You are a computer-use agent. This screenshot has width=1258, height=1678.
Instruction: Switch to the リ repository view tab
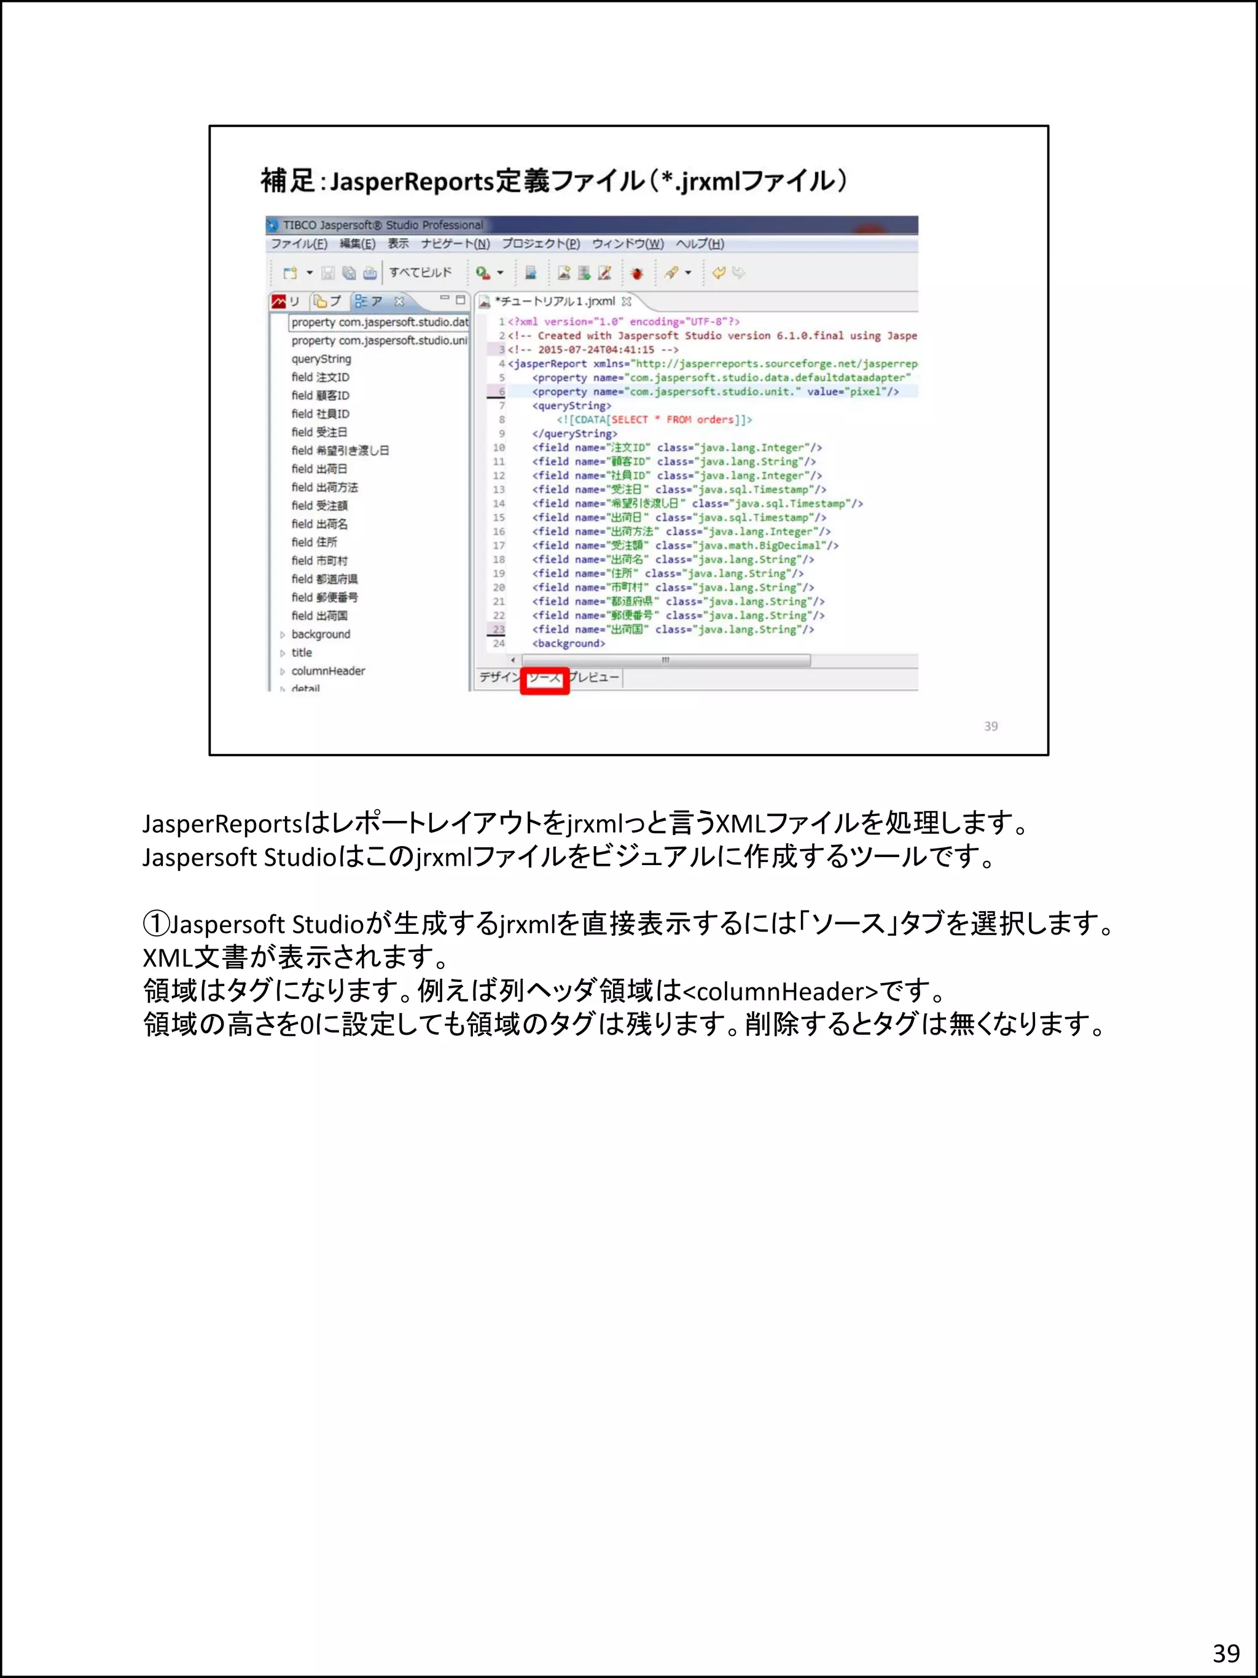point(287,301)
